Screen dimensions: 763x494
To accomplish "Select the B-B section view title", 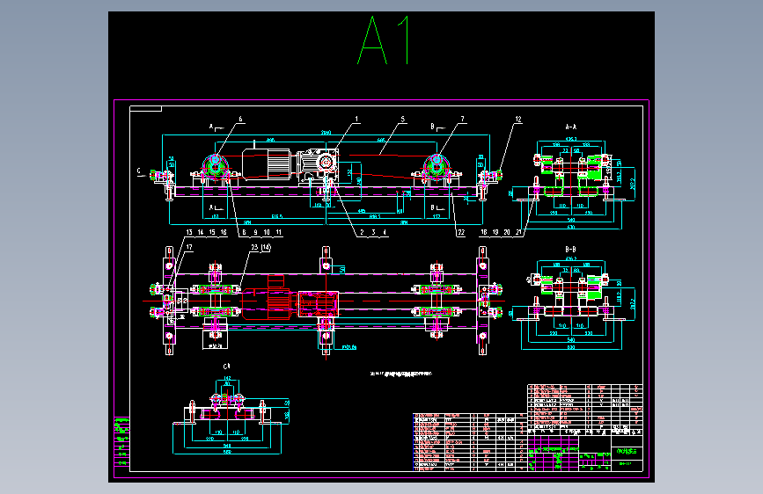I will click(570, 250).
